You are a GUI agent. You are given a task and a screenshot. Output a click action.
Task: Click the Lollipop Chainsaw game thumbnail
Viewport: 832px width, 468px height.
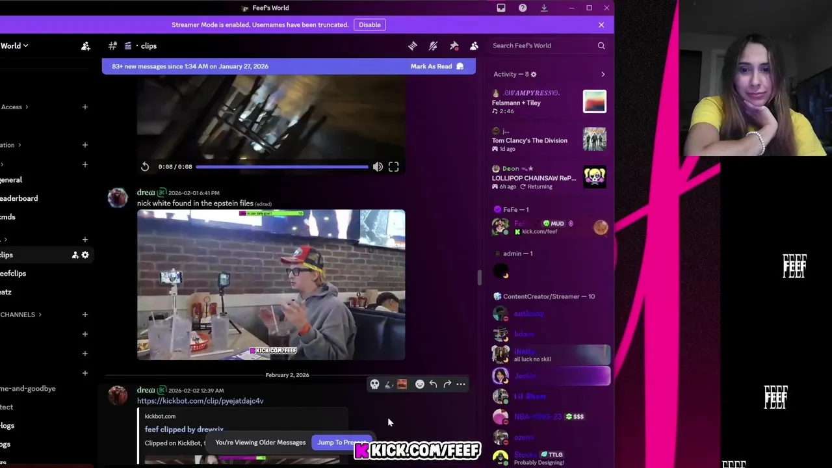(x=595, y=177)
